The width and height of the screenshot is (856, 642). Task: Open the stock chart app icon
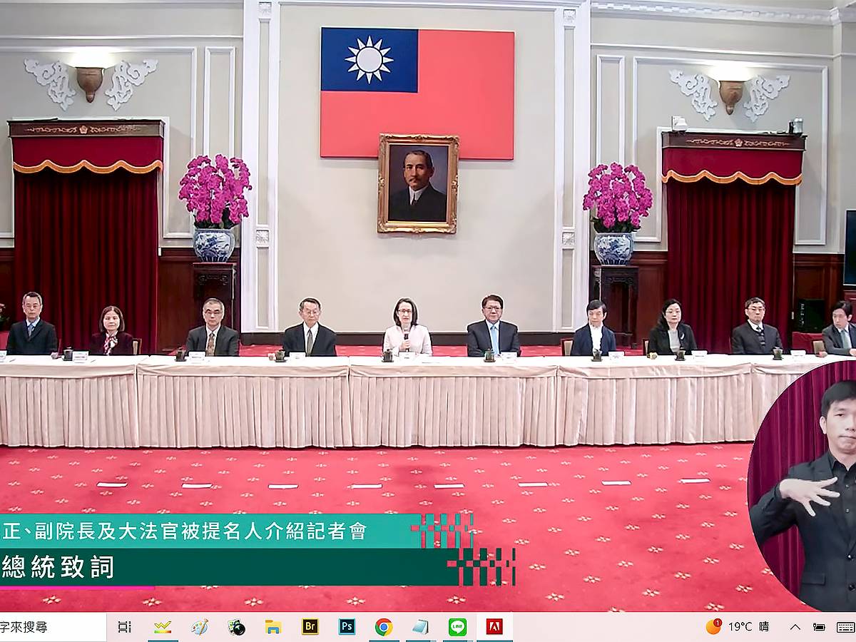pyautogui.click(x=163, y=627)
